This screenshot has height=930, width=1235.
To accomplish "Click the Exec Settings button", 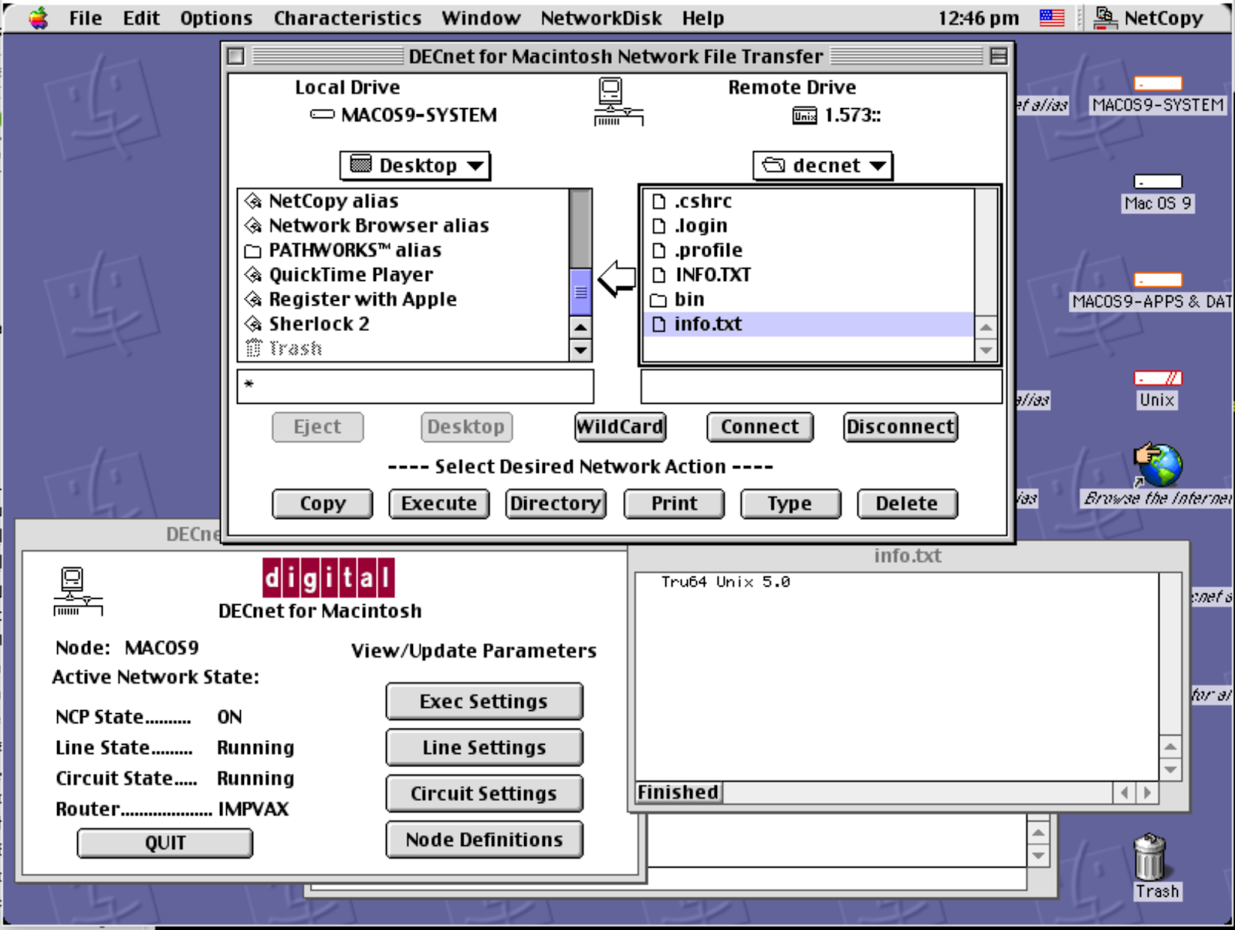I will tap(484, 702).
